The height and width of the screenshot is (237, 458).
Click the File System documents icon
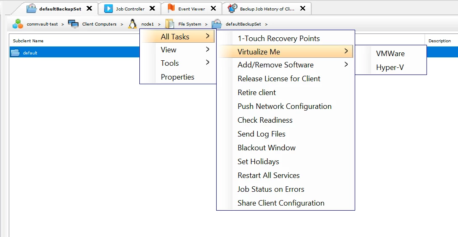coord(170,24)
